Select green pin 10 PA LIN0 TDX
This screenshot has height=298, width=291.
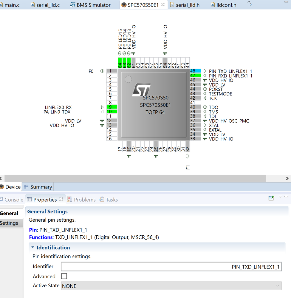pos(112,112)
